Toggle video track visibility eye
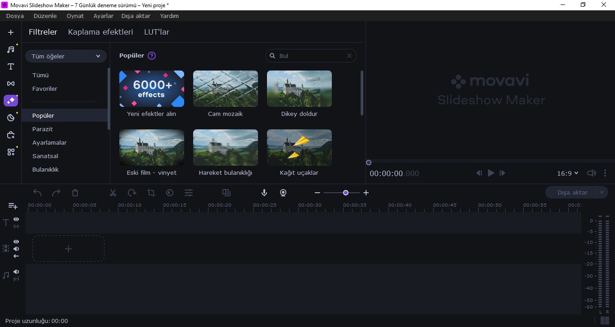This screenshot has width=615, height=327. click(x=16, y=242)
